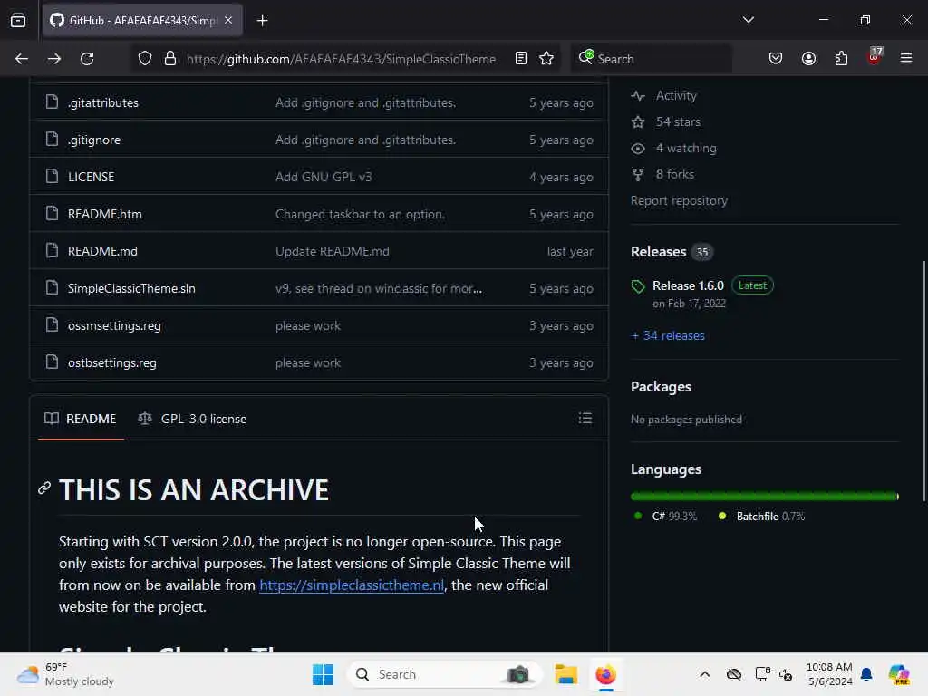
Task: Go forward to next page
Action: pos(53,59)
